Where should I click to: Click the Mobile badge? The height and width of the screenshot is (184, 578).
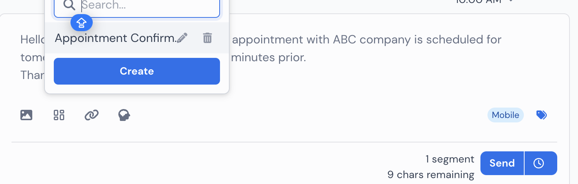[x=505, y=115]
